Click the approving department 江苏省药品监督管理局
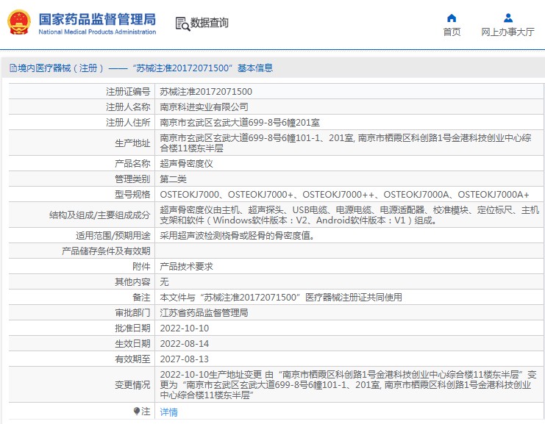 pyautogui.click(x=204, y=312)
